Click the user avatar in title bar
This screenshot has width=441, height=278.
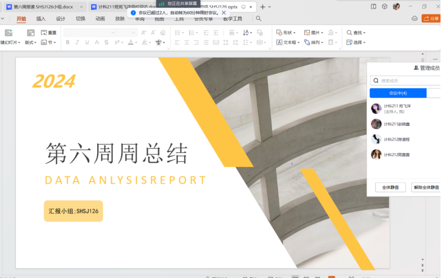tap(396, 6)
